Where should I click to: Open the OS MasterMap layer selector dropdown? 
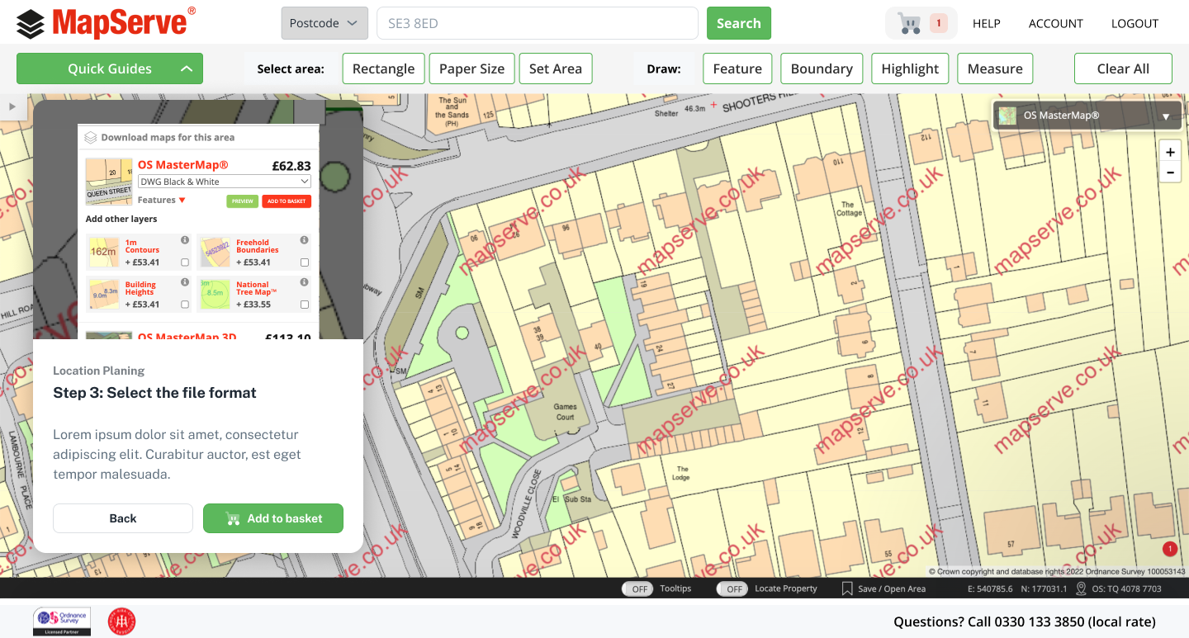(x=1086, y=116)
